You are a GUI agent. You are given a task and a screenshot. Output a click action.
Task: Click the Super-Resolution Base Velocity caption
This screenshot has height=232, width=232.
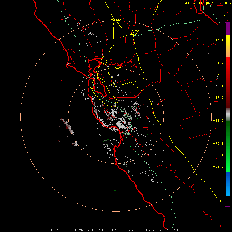tap(116, 230)
